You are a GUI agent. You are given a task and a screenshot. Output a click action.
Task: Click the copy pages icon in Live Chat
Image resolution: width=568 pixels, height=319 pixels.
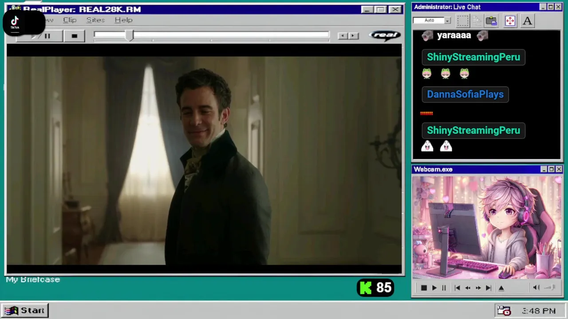pyautogui.click(x=477, y=20)
